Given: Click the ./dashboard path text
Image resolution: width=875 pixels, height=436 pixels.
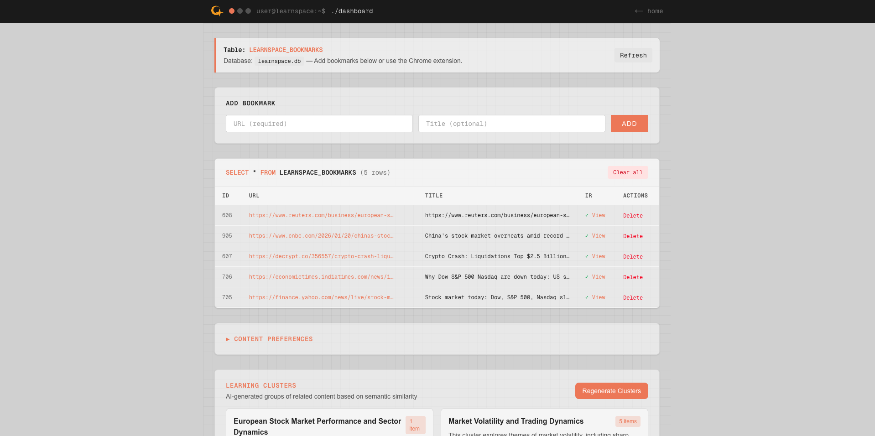Looking at the screenshot, I should pyautogui.click(x=352, y=11).
